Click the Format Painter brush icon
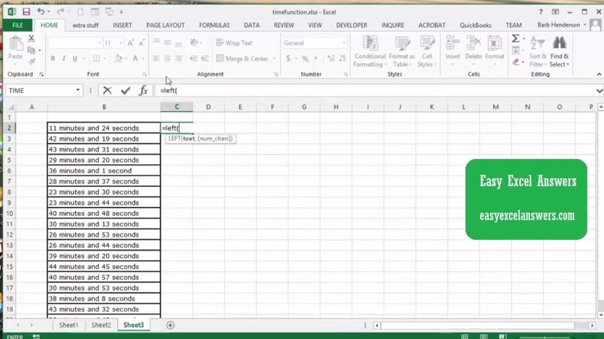The image size is (604, 339). pos(31,61)
